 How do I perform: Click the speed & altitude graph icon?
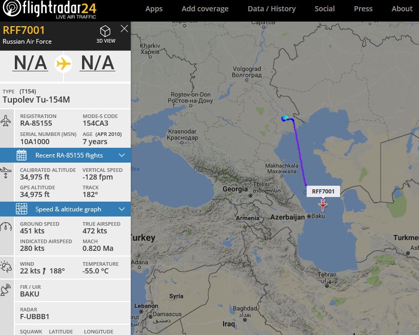click(x=22, y=209)
